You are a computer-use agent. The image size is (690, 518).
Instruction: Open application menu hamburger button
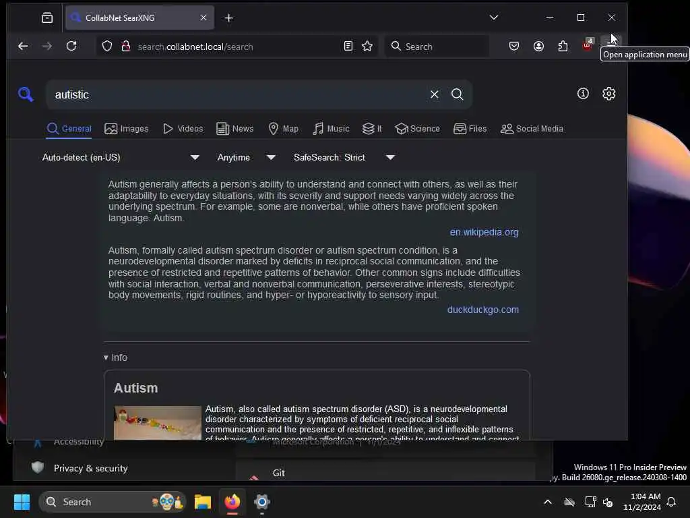tap(612, 43)
